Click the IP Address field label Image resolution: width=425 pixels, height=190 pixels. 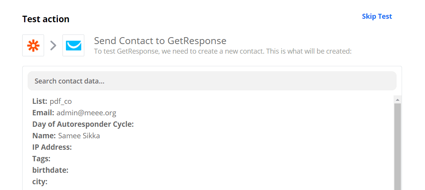[x=52, y=147]
